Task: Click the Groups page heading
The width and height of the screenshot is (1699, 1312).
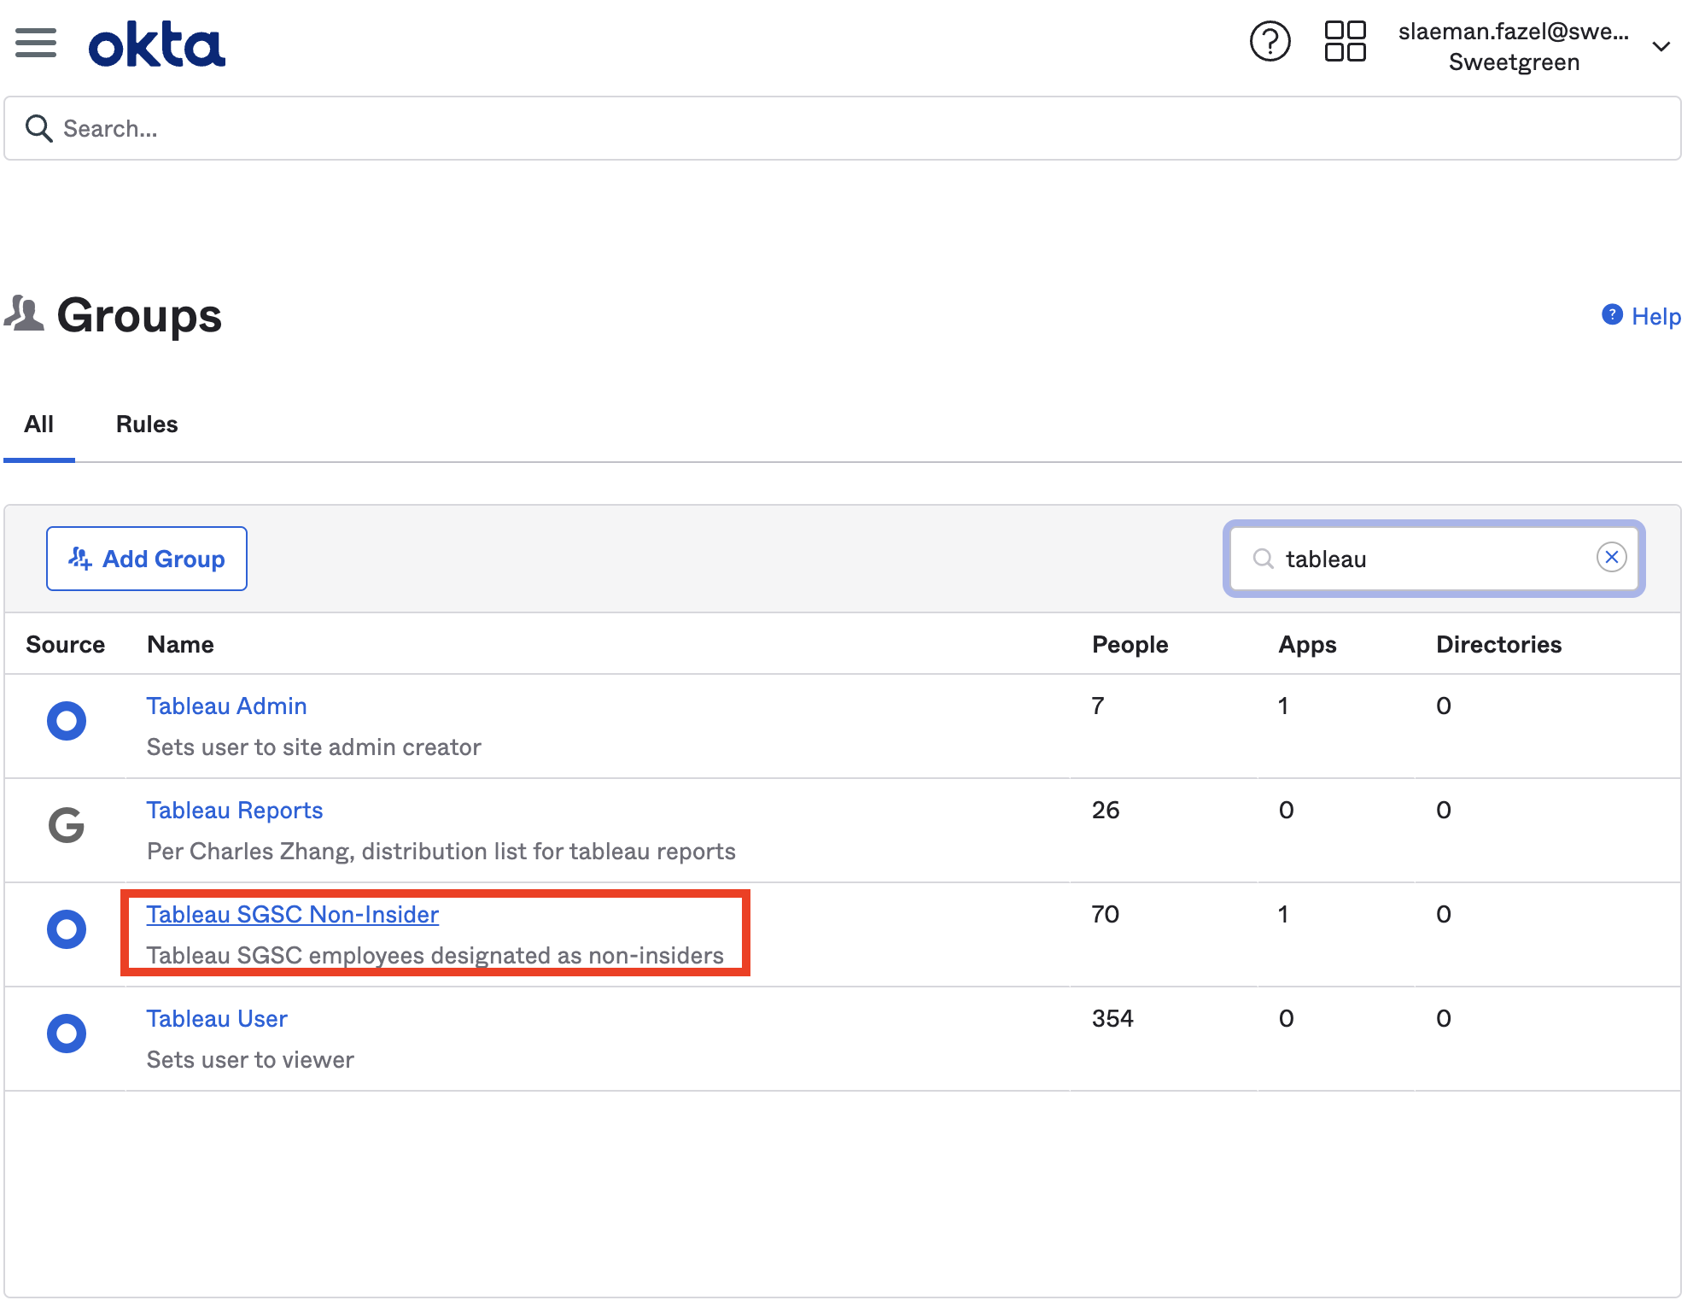Action: [x=139, y=315]
